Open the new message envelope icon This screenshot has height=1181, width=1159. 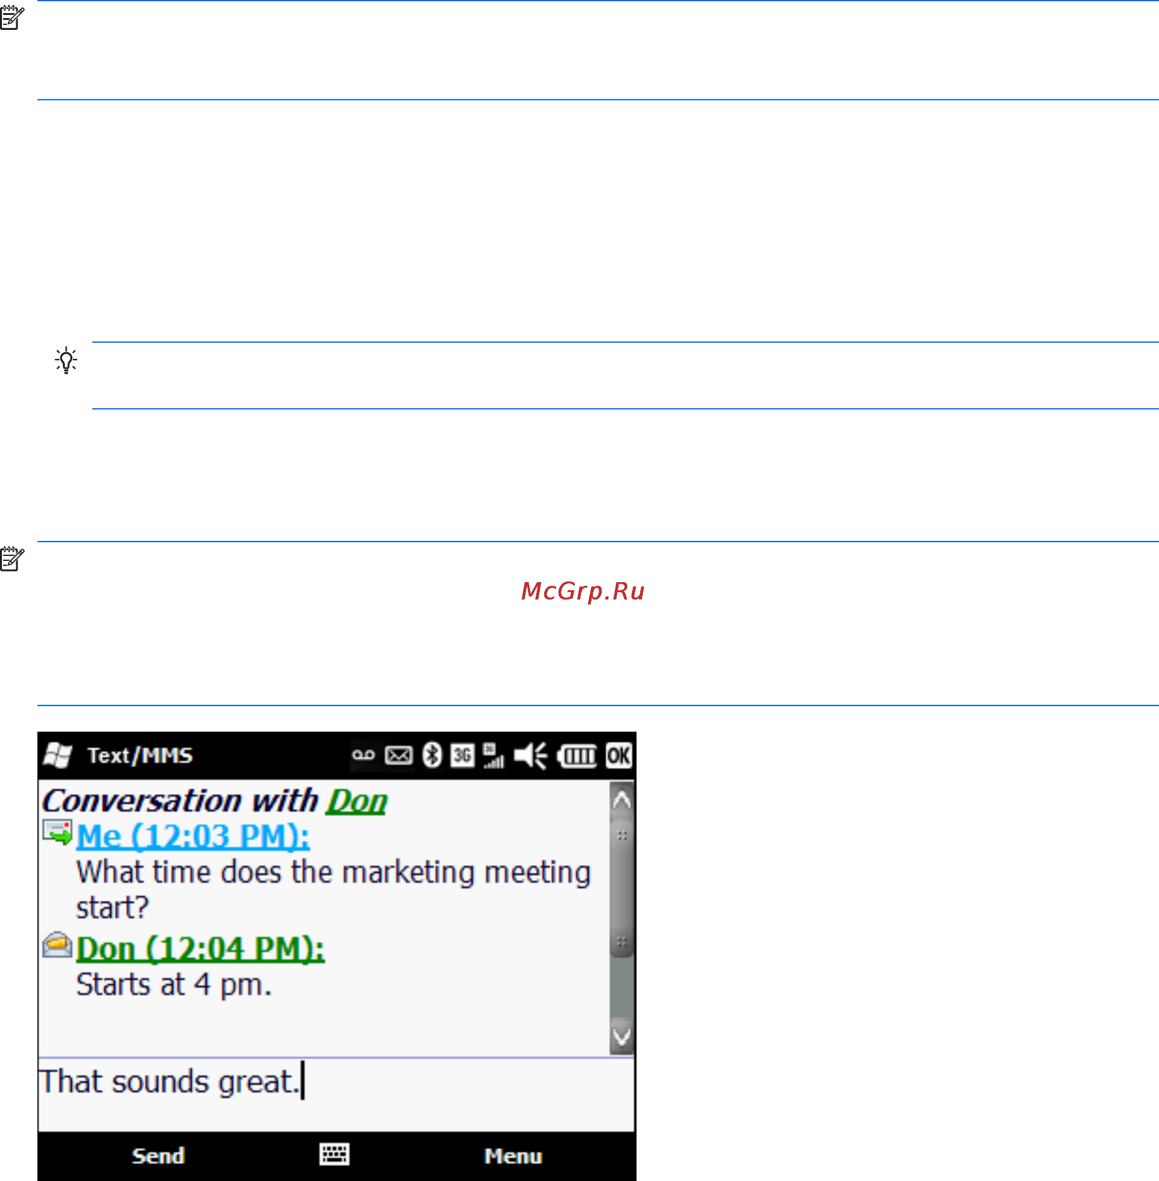(x=398, y=755)
